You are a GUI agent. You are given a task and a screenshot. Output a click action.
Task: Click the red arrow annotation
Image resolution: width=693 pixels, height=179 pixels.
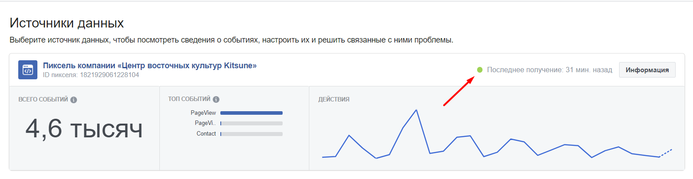[458, 92]
